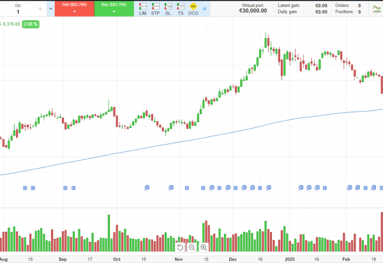The width and height of the screenshot is (383, 263).
Task: Click the wave indicator icon at top right
Action: [x=376, y=8]
